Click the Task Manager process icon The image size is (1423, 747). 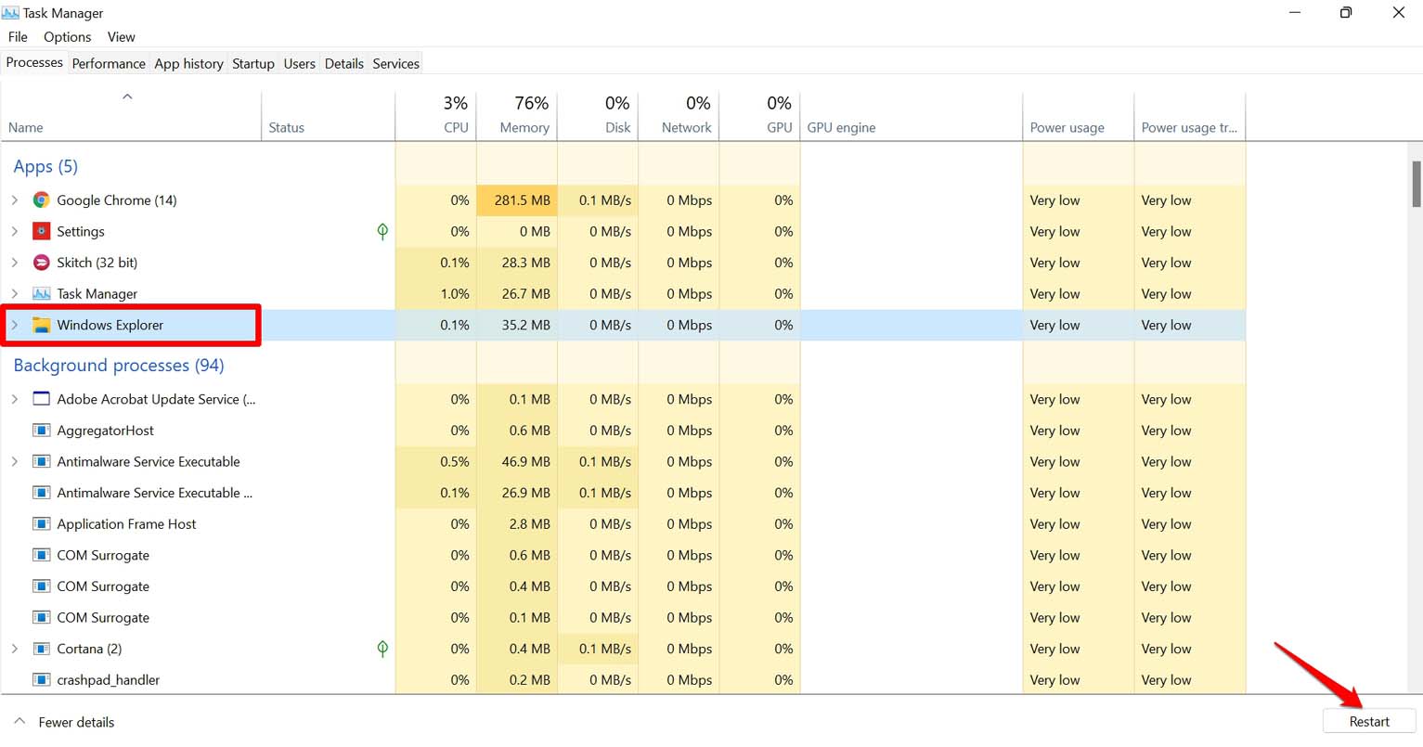coord(41,294)
